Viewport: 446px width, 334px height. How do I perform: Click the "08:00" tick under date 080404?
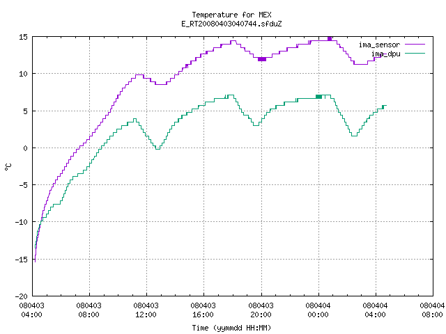tap(433, 315)
